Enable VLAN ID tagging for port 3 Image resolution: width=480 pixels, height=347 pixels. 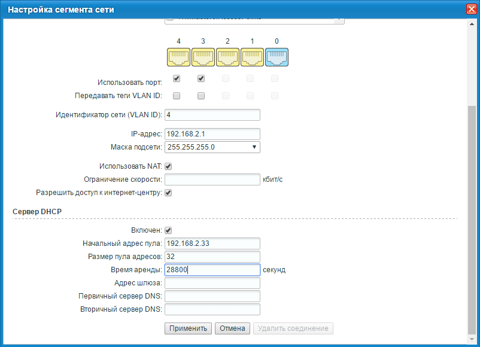[201, 96]
